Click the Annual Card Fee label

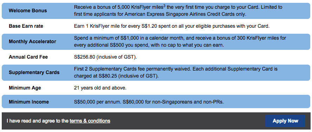(28, 57)
